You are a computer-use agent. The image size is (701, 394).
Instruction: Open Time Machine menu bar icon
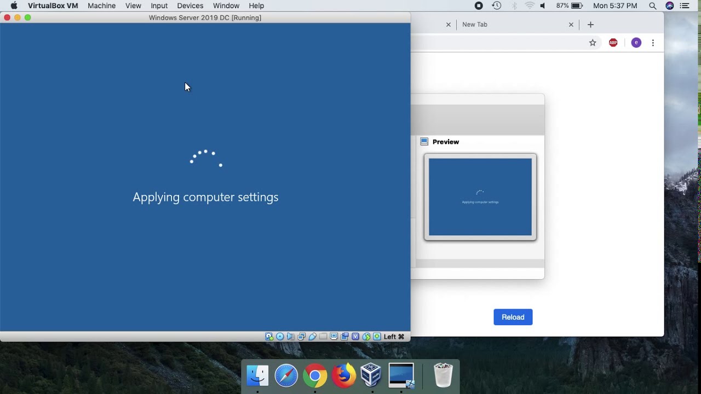point(496,5)
